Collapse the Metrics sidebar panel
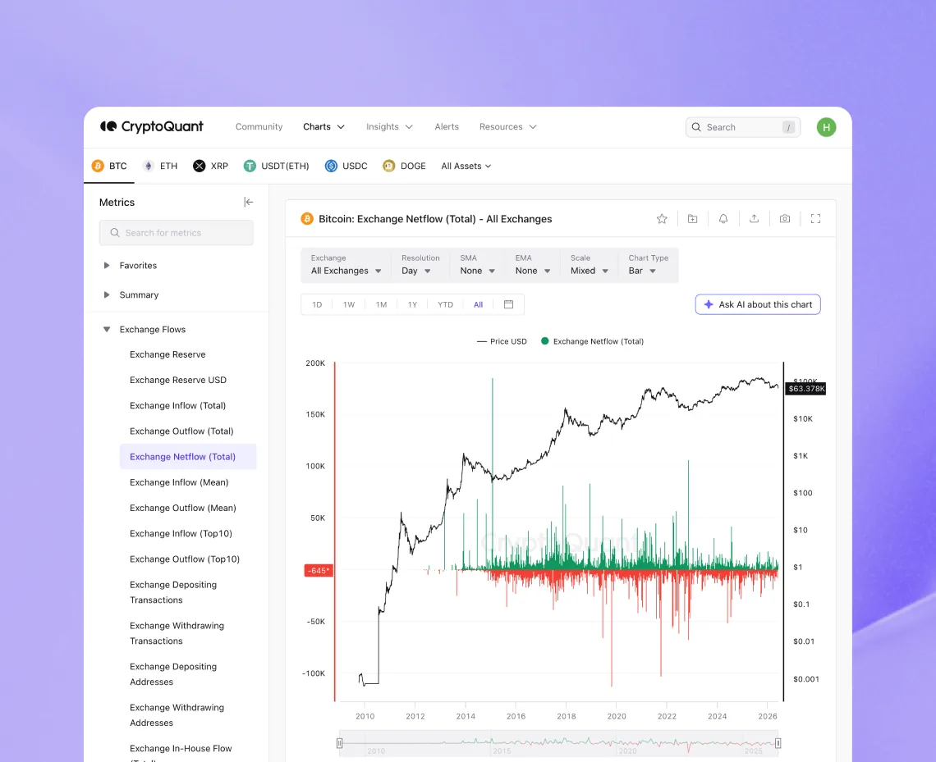The width and height of the screenshot is (936, 762). (248, 202)
